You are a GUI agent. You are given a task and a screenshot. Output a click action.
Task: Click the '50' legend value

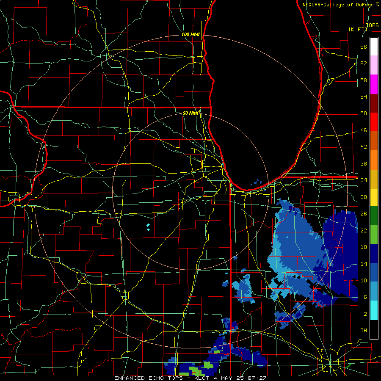[364, 113]
